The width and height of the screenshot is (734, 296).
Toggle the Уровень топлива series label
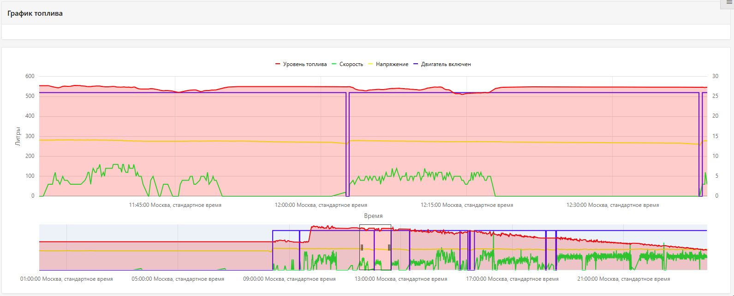pyautogui.click(x=304, y=64)
